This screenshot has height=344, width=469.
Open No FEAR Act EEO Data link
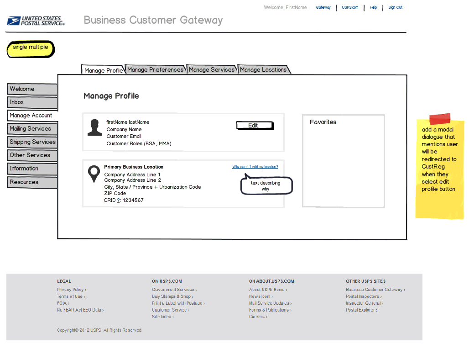tap(80, 310)
